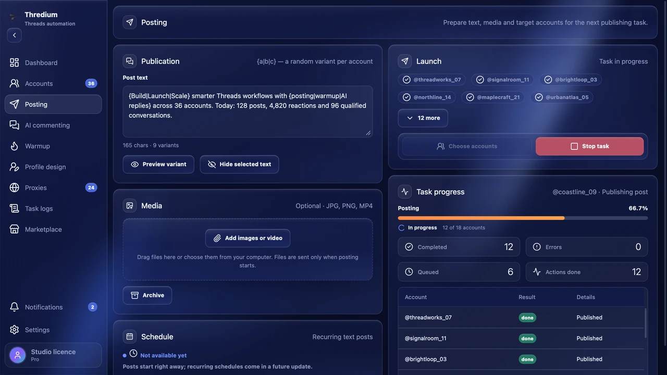
Task: Click the Choose accounts button
Action: (x=467, y=146)
